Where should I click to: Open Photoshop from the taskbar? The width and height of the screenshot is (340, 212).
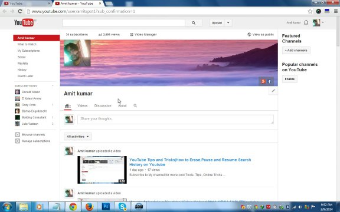[106, 207]
